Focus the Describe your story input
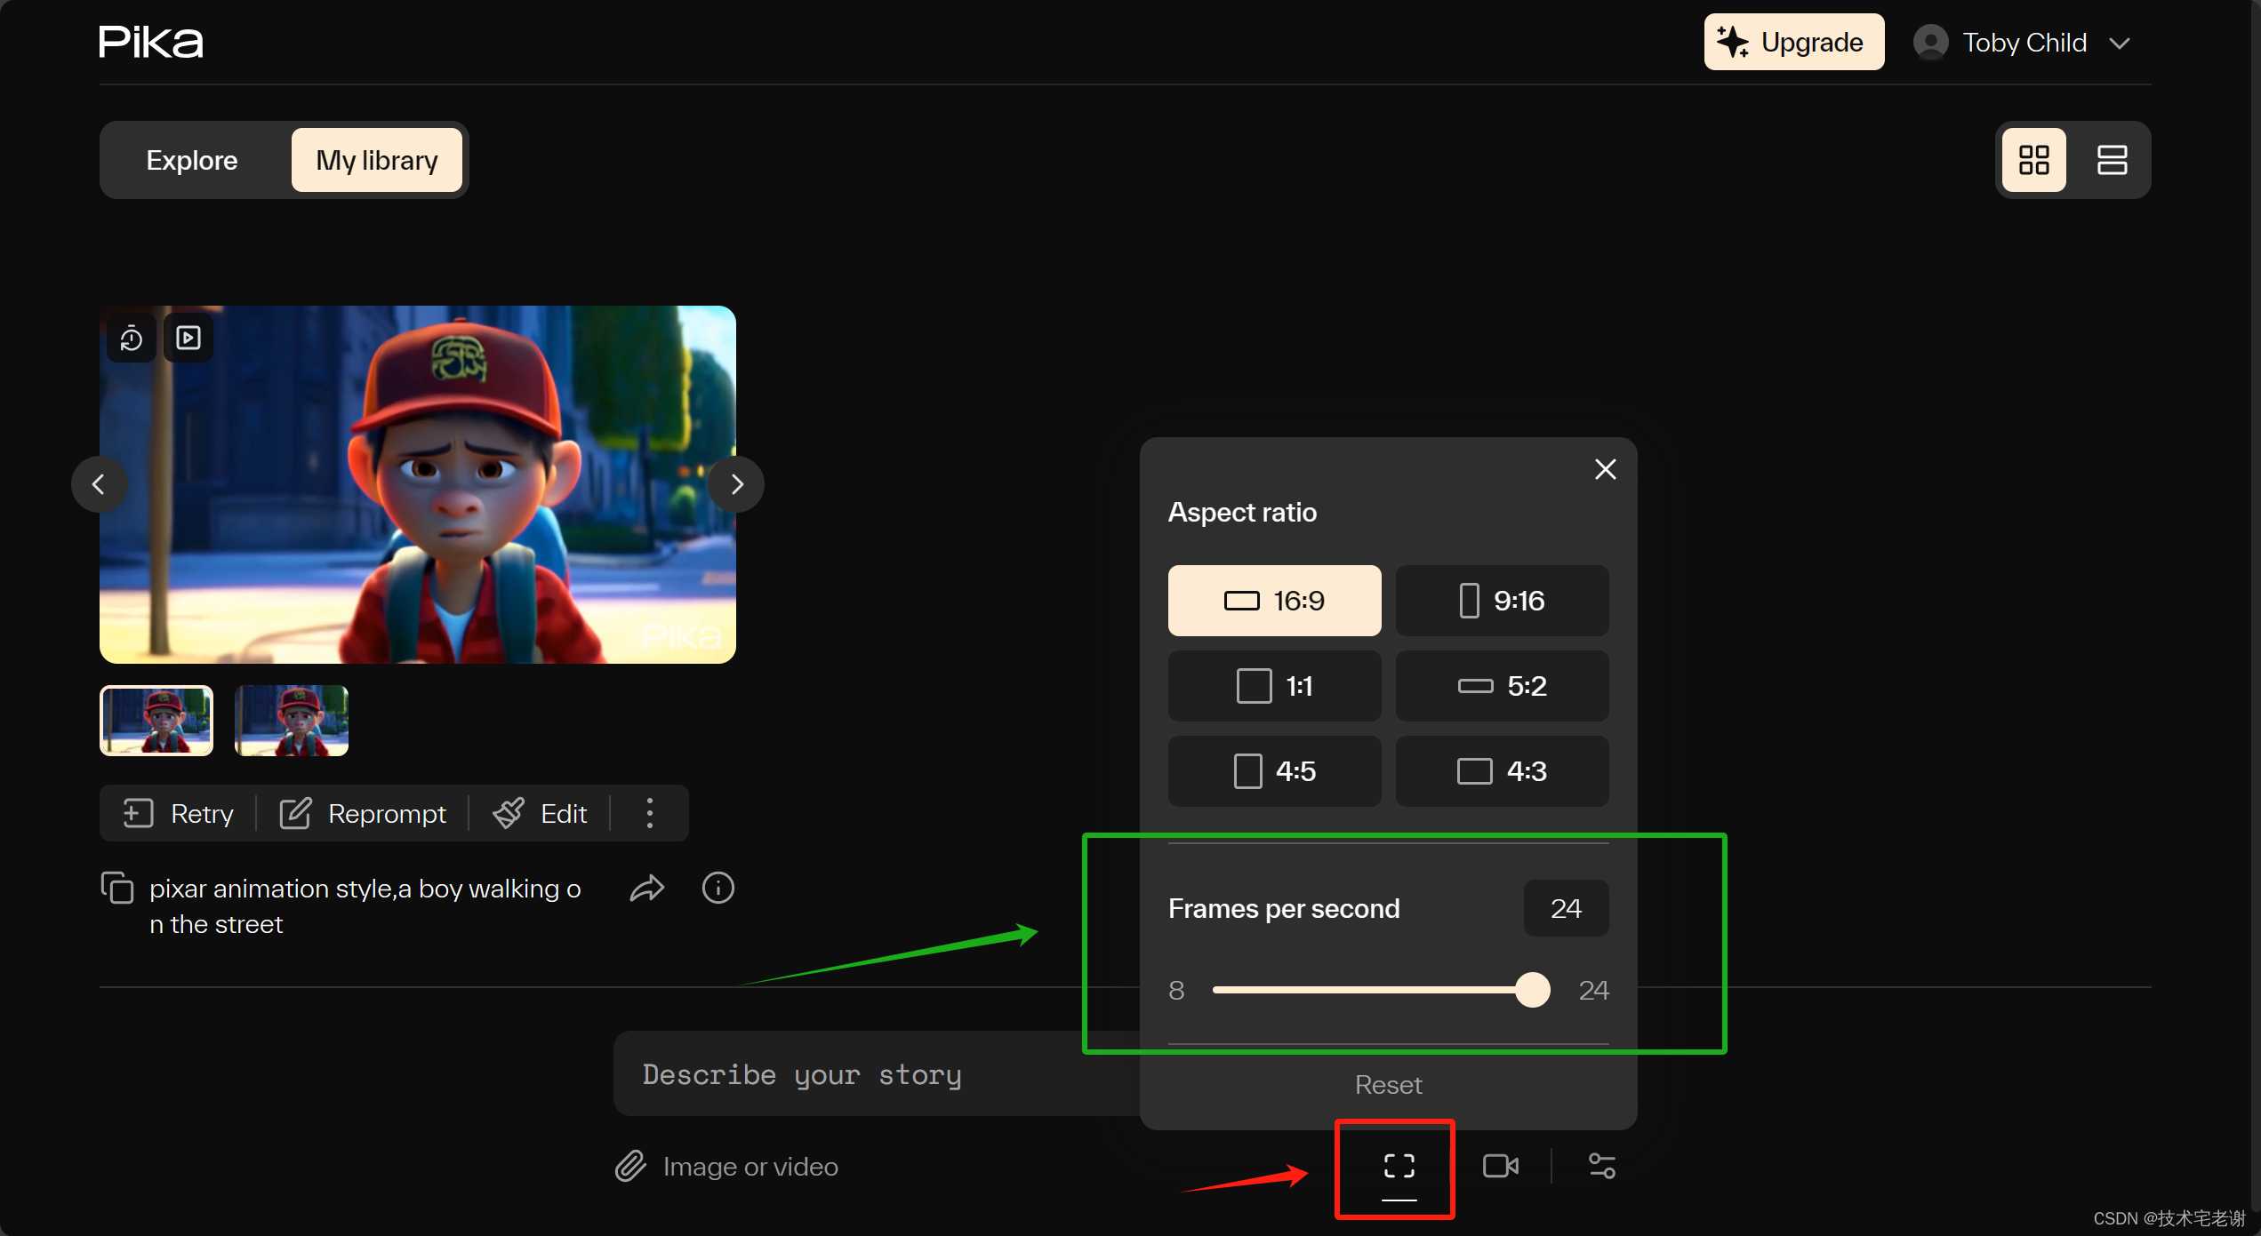Viewport: 2261px width, 1236px height. [x=876, y=1073]
